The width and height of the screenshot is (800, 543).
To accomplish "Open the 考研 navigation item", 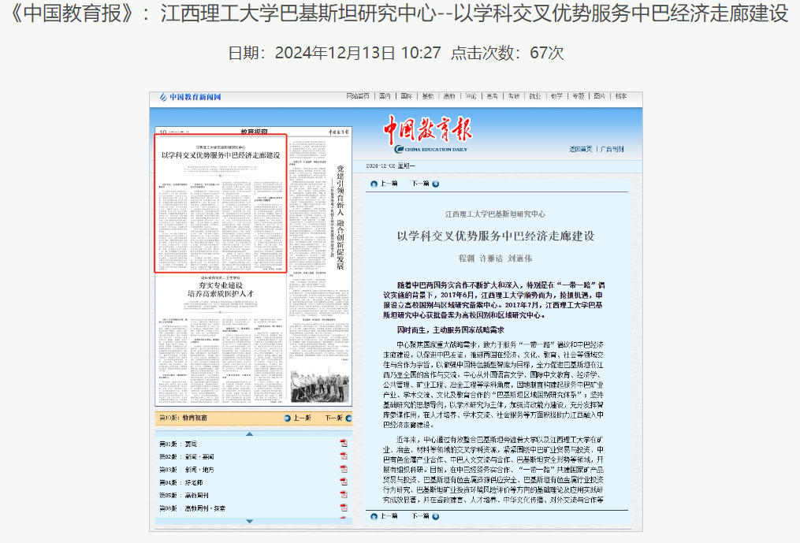I will pyautogui.click(x=514, y=96).
